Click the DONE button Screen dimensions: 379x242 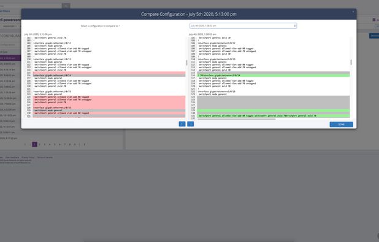tap(342, 125)
